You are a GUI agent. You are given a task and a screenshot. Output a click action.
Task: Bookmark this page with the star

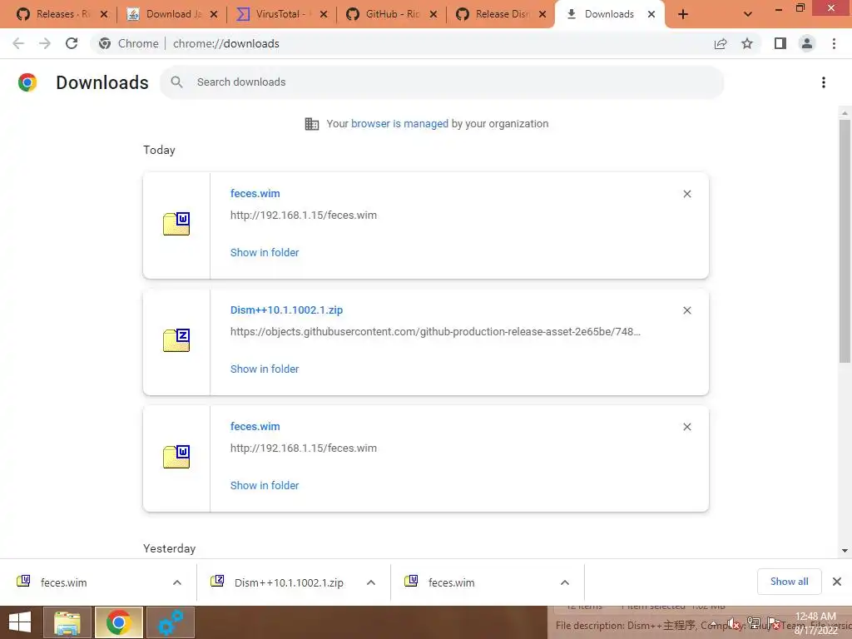747,43
